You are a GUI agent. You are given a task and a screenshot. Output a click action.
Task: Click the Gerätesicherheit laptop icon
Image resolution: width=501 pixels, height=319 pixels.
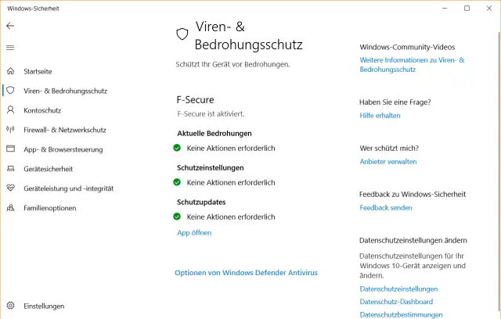coord(10,169)
